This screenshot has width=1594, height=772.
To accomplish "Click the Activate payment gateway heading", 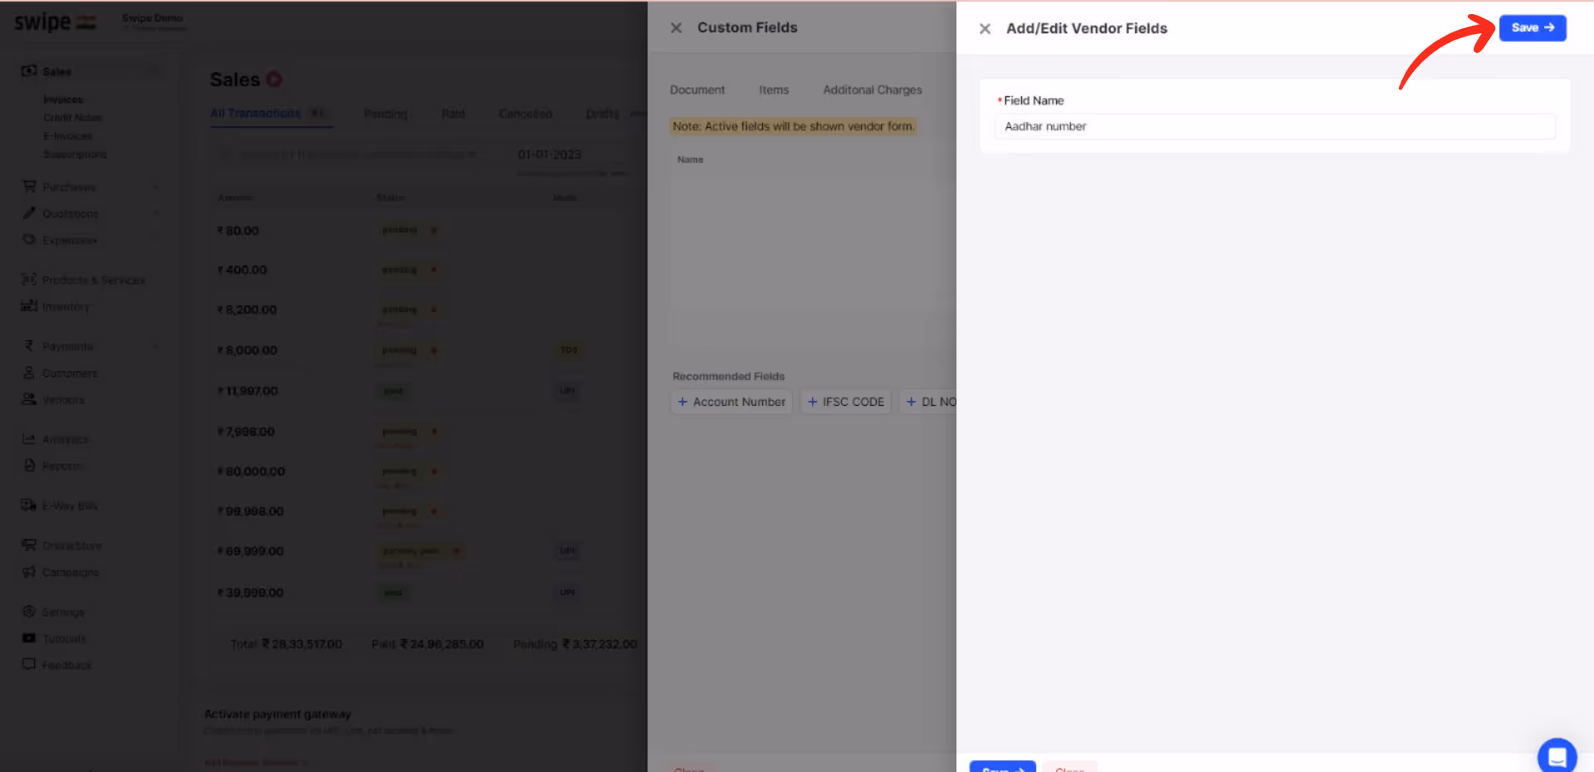I will pyautogui.click(x=277, y=714).
